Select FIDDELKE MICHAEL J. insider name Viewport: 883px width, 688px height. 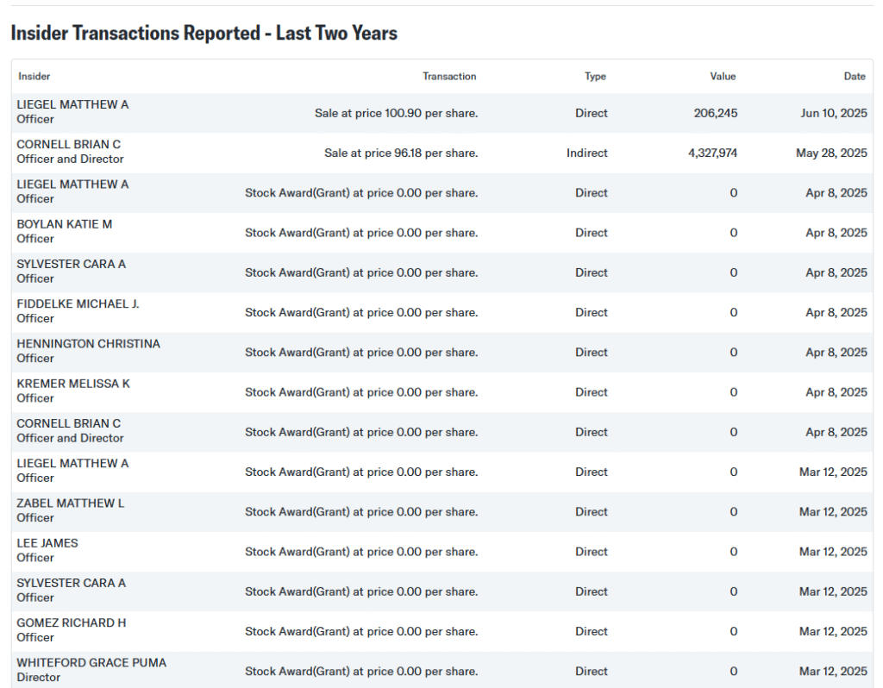(x=78, y=303)
